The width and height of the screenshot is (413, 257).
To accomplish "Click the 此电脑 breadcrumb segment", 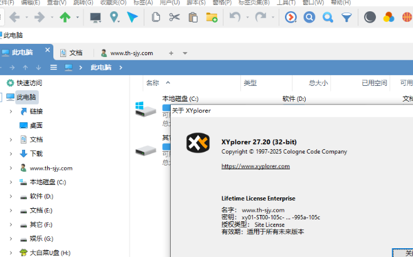I will (101, 68).
